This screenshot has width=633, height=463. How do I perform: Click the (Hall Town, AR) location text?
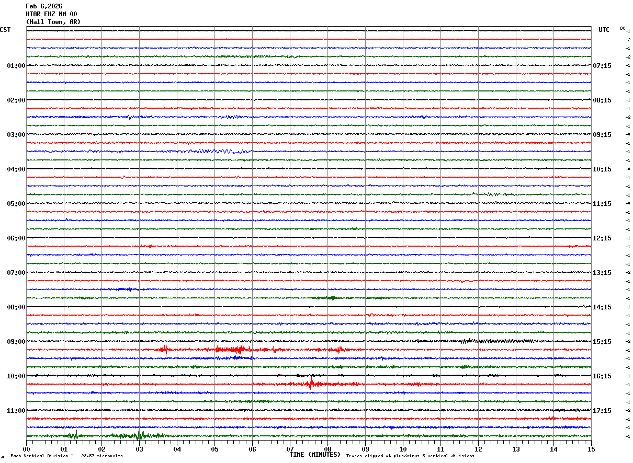click(x=53, y=22)
